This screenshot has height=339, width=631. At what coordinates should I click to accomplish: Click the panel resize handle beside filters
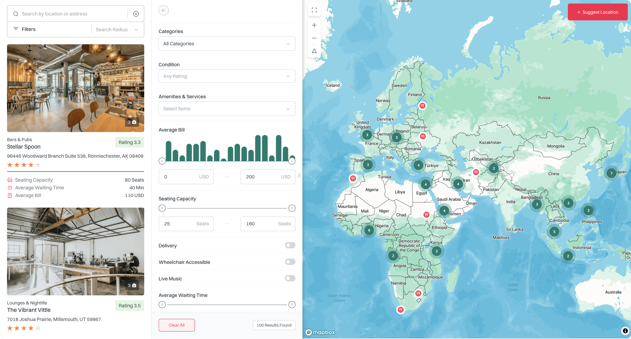299,175
